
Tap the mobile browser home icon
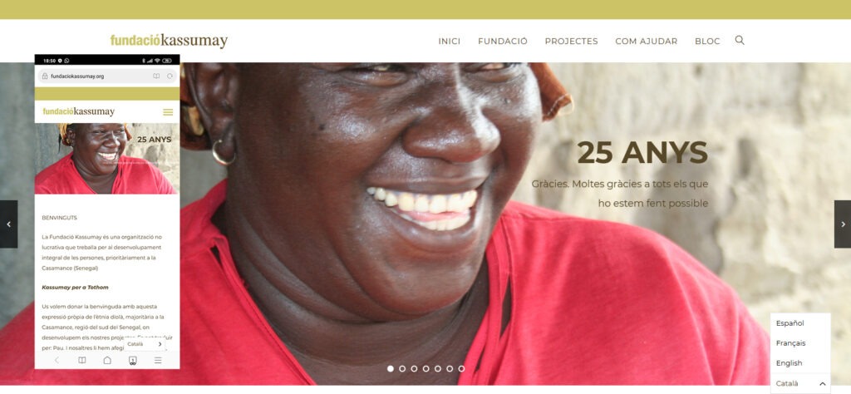coord(107,360)
